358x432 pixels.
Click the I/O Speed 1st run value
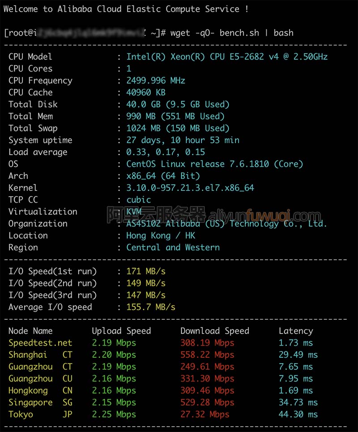point(146,271)
